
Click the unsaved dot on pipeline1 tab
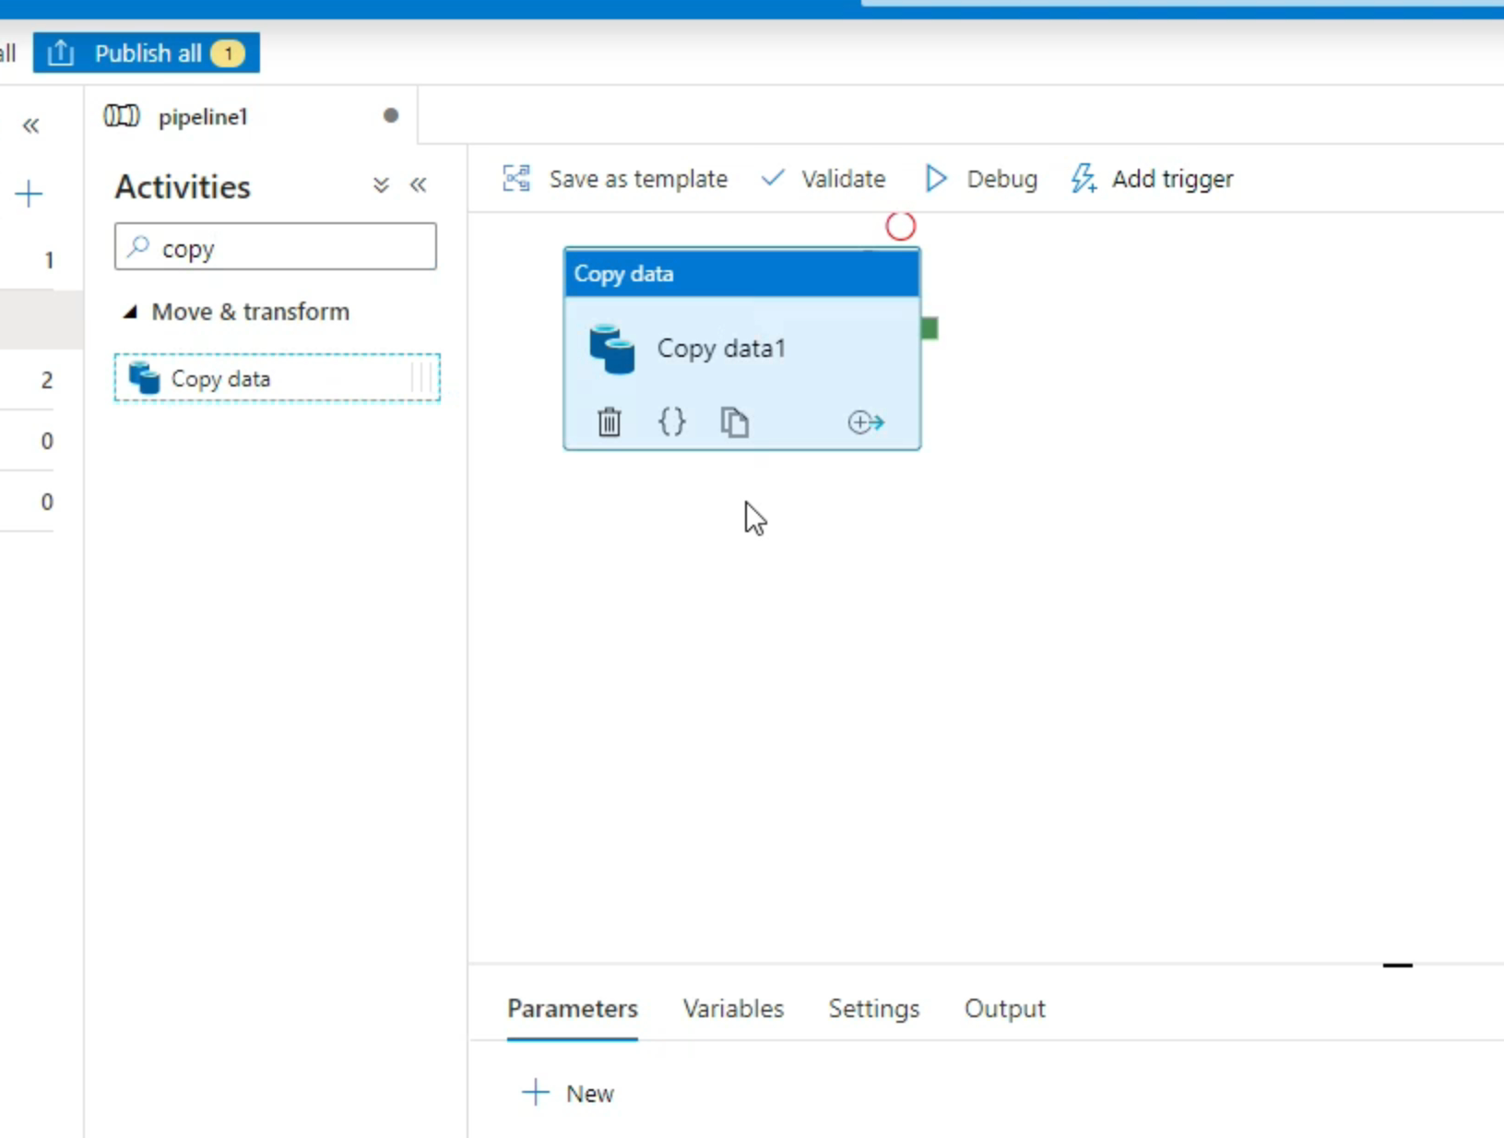(x=391, y=115)
